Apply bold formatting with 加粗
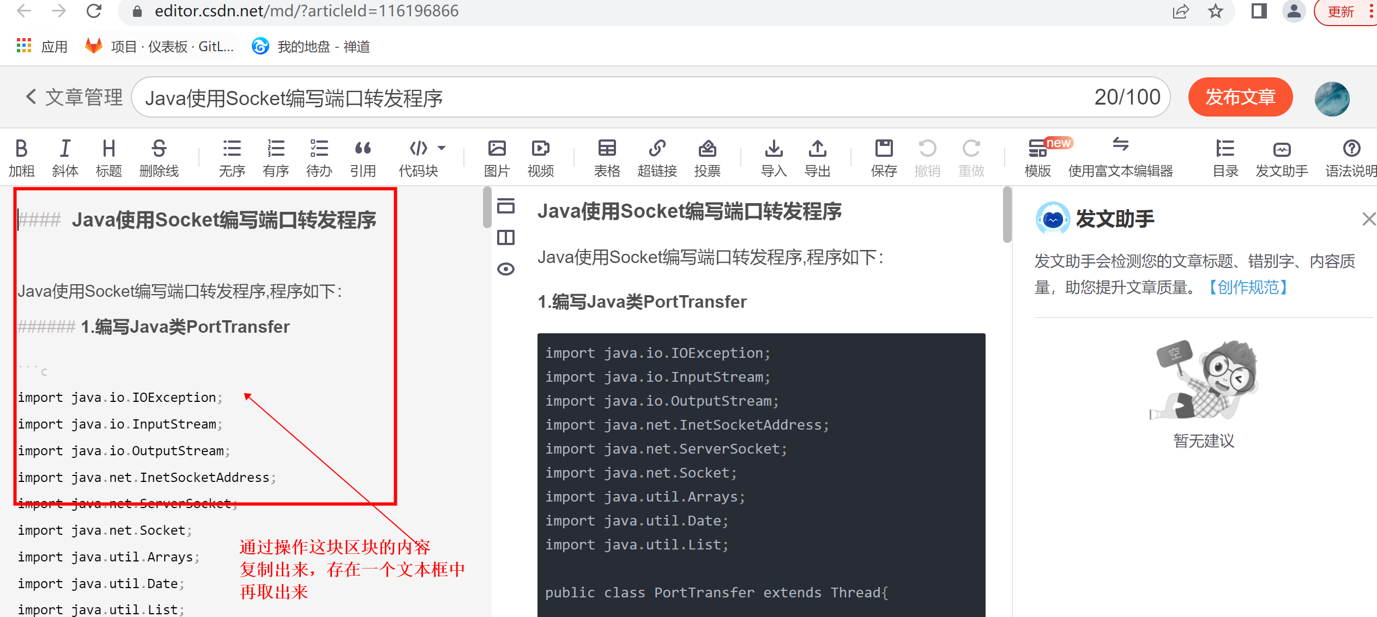This screenshot has width=1377, height=617. 21,158
